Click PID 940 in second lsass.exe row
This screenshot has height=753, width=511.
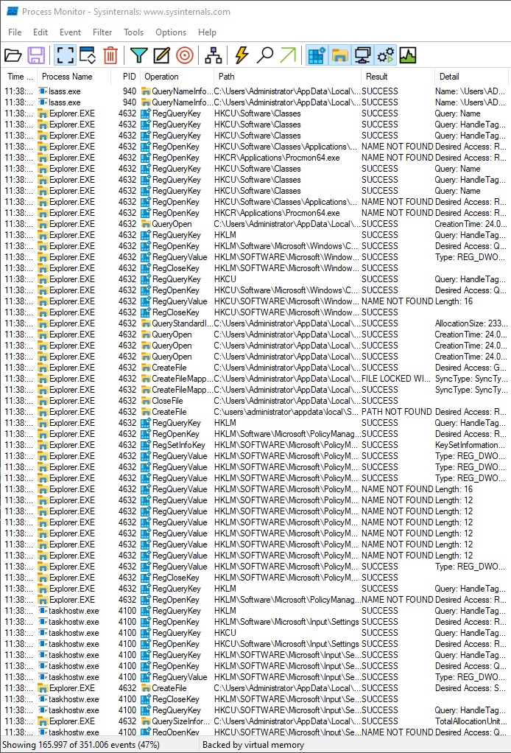pyautogui.click(x=129, y=102)
